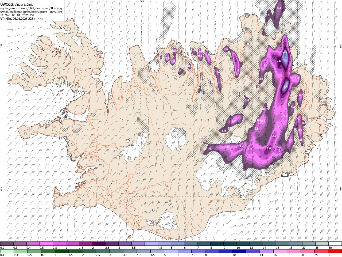Select the white snow swatch labeled 30
The image size is (342, 257).
[x=335, y=244]
